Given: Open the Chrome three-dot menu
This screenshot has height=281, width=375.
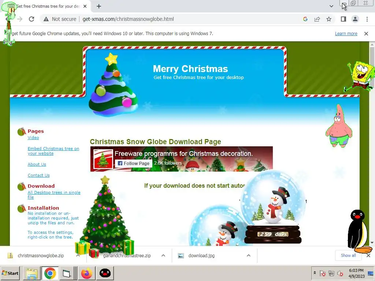Looking at the screenshot, I should pos(367,19).
